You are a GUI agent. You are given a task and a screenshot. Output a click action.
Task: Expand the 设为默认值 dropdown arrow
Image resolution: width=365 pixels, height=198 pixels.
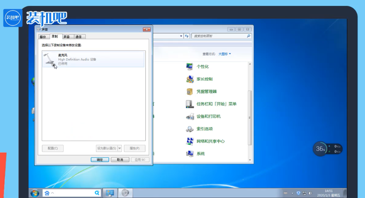(119, 148)
